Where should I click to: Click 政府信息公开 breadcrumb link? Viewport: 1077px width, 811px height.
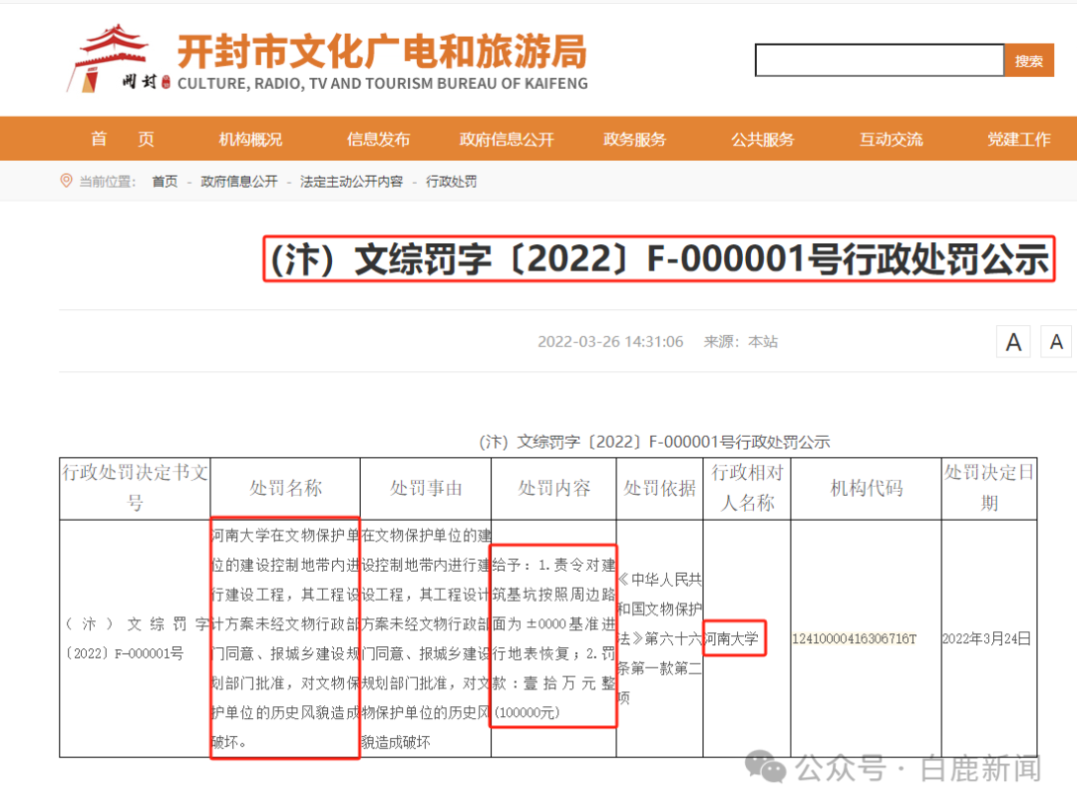pos(239,182)
